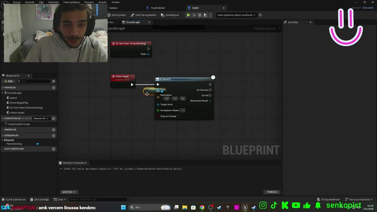This screenshot has height=212, width=377.
Task: Select On See Pawn (PawnSensing) tree item
Action: pos(26,108)
